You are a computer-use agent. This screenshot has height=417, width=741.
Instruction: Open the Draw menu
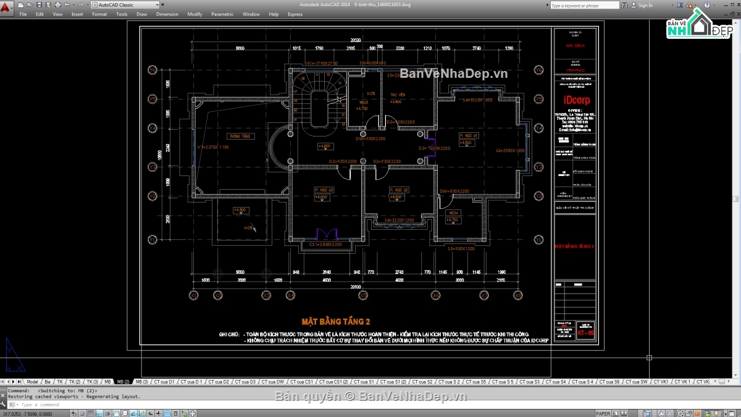[x=142, y=14]
